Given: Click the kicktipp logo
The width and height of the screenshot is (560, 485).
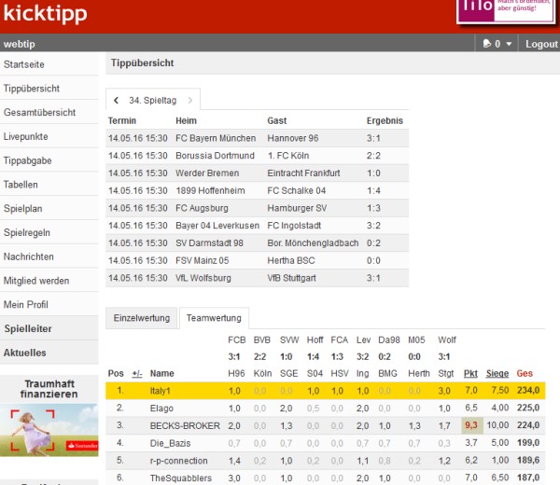Looking at the screenshot, I should click(x=45, y=14).
